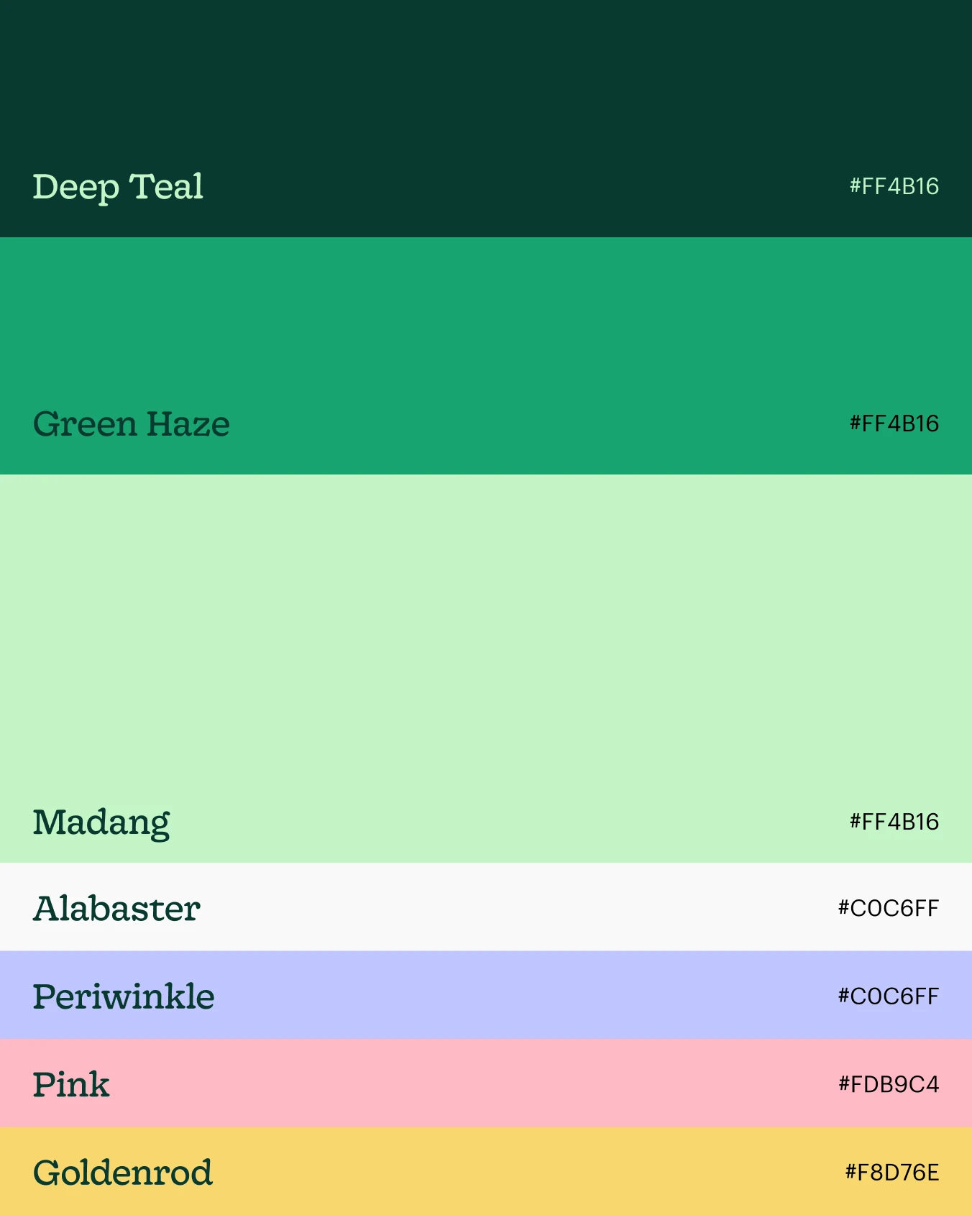This screenshot has height=1215, width=972.
Task: Select the Periwinkle #C0C6FF code
Action: pos(888,996)
